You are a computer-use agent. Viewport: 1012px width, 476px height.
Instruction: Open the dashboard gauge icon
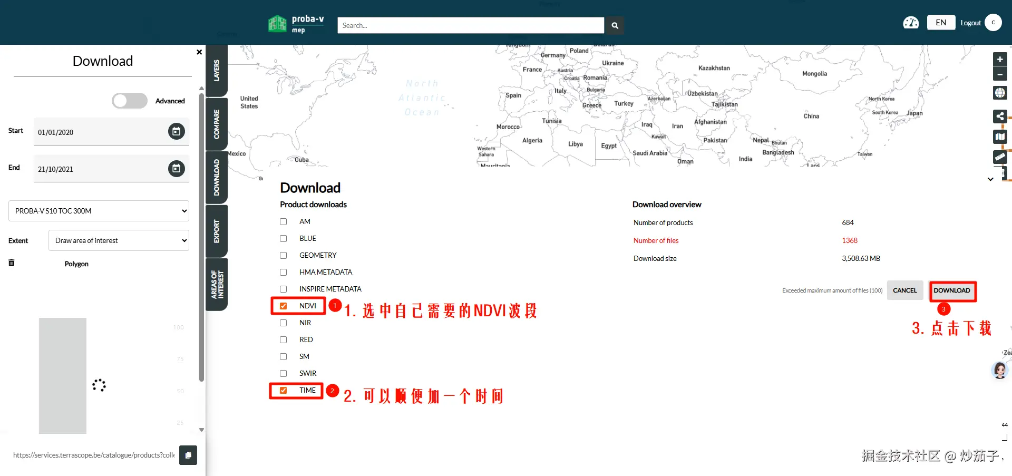(x=911, y=23)
